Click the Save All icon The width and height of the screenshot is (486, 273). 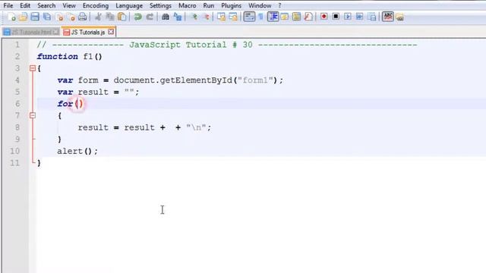tap(47, 17)
